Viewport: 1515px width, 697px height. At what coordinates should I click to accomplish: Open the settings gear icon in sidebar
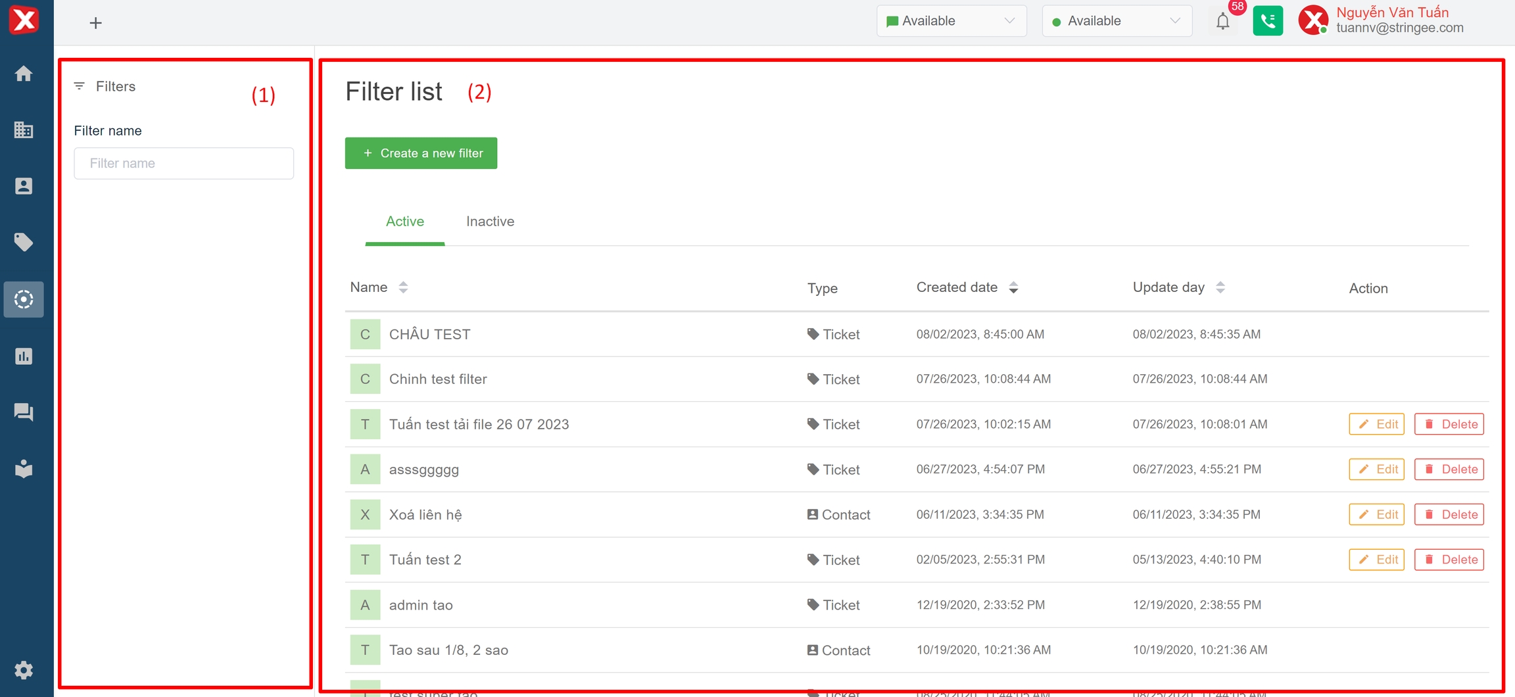24,670
